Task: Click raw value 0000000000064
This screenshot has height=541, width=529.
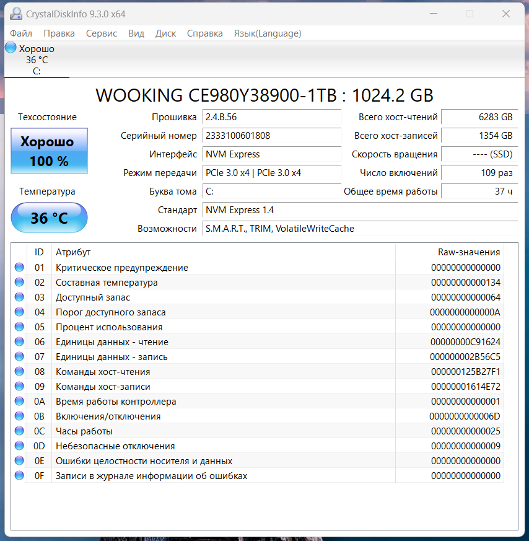Action: click(466, 297)
